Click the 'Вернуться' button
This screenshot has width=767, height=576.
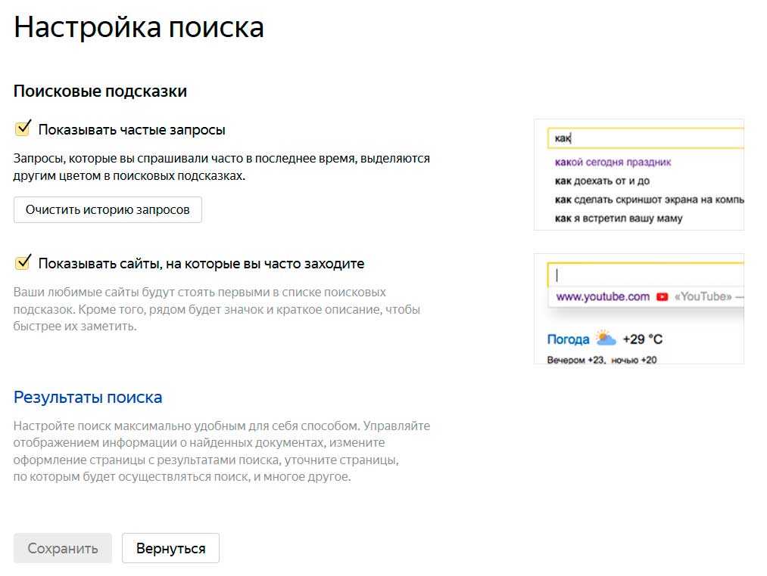point(170,548)
